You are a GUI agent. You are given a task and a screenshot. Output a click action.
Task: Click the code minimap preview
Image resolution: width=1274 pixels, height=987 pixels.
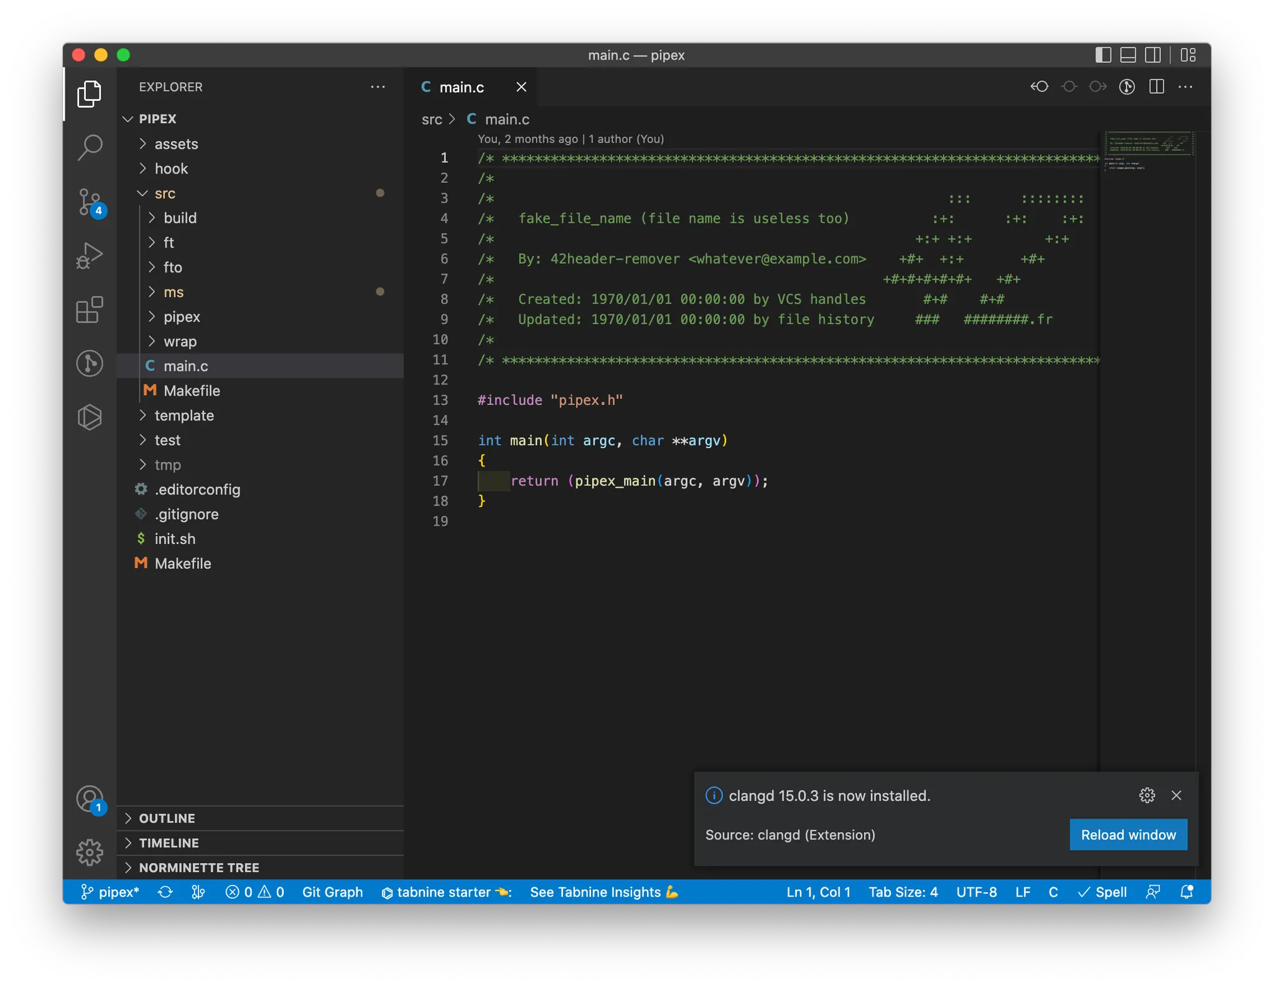(1148, 151)
